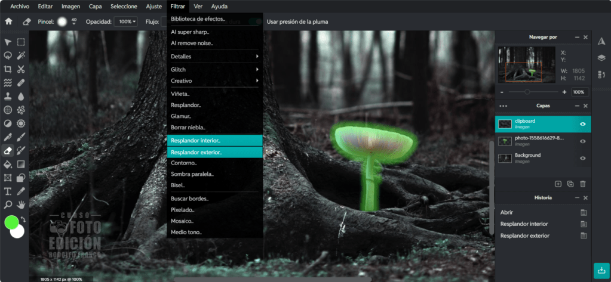Open the Opacidad 100% dropdown
This screenshot has height=282, width=611.
tap(127, 21)
